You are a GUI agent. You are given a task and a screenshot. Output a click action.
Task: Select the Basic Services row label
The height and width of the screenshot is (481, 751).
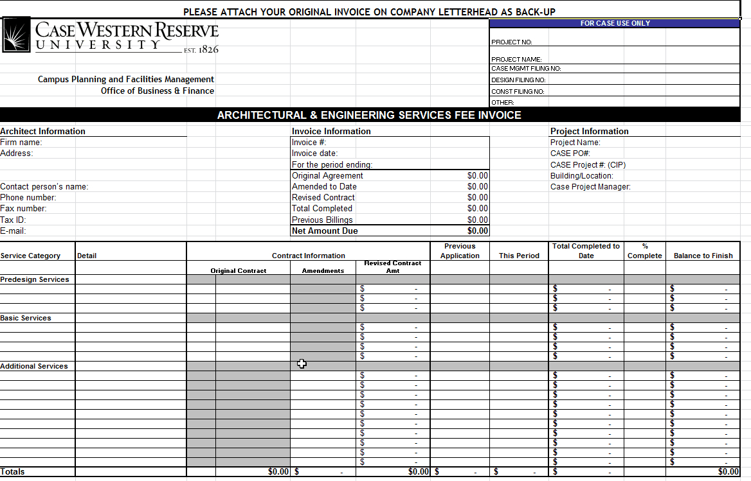point(26,318)
